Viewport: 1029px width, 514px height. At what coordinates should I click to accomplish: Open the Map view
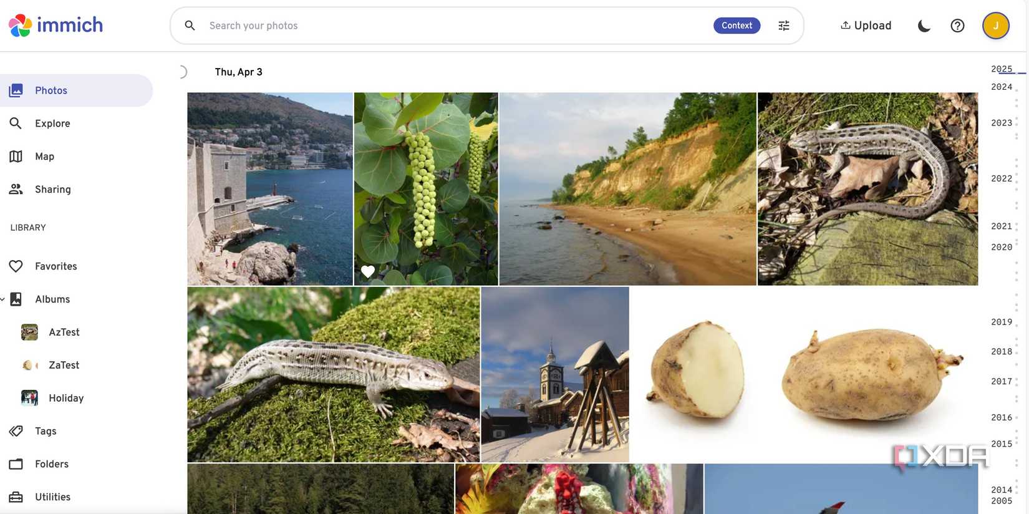44,157
